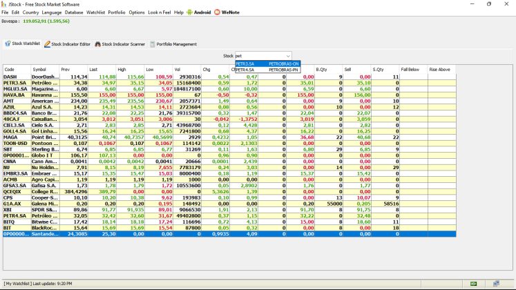The height and width of the screenshot is (290, 516).
Task: Select the XBI stock row
Action: (229, 209)
